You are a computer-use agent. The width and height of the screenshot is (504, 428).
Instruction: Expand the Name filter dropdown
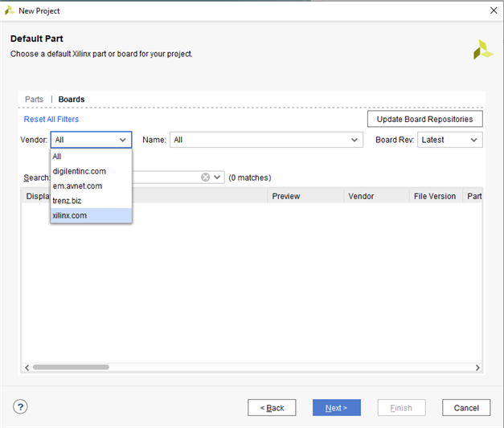click(355, 140)
